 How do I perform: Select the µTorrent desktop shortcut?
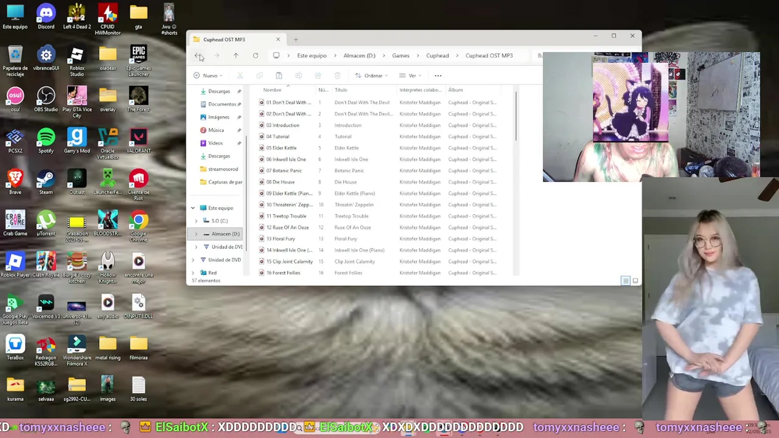(46, 224)
